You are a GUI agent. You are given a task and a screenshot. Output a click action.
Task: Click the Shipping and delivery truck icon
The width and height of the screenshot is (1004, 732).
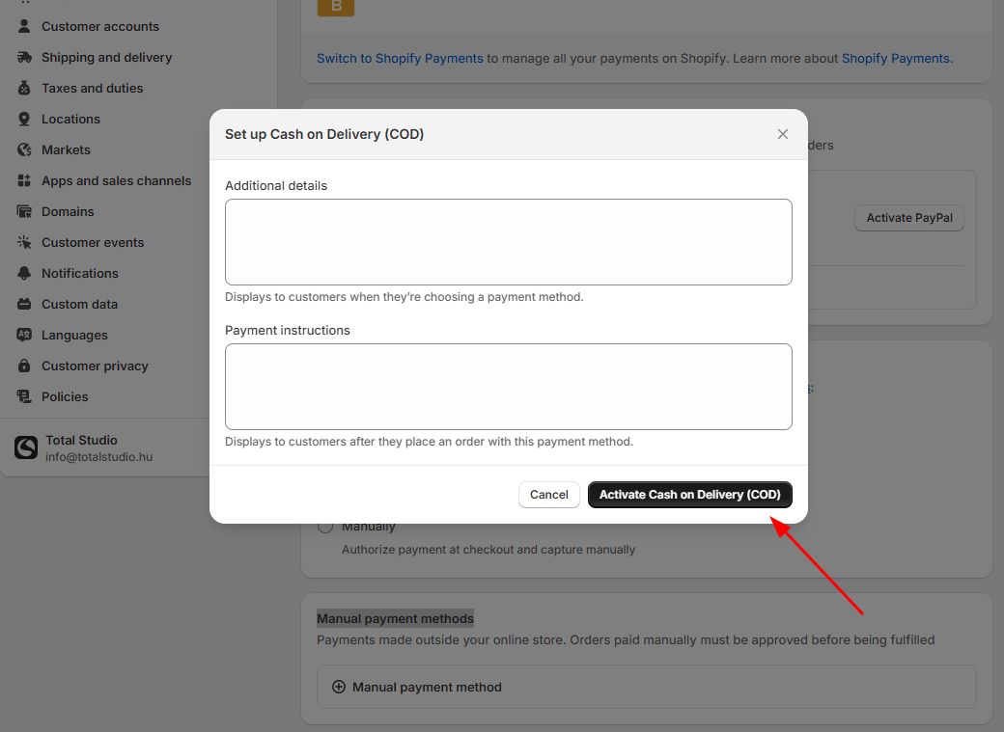[x=24, y=57]
